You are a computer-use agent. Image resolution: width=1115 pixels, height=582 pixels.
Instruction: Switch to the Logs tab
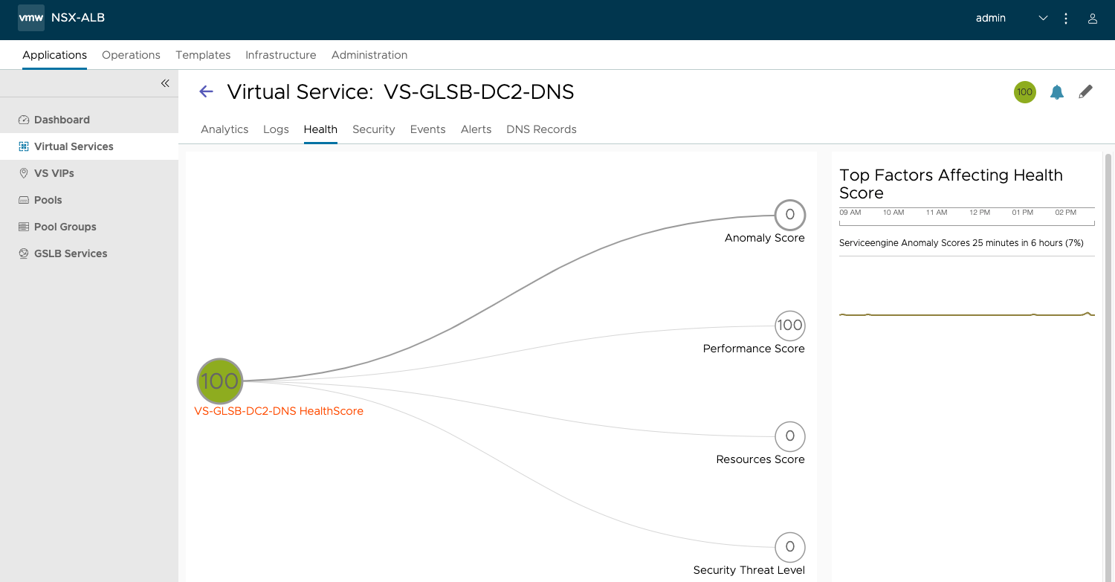(276, 129)
